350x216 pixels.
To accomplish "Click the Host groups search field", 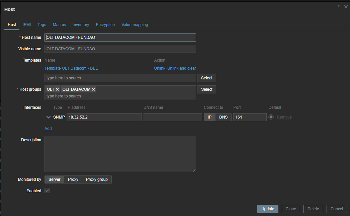I will pyautogui.click(x=120, y=96).
